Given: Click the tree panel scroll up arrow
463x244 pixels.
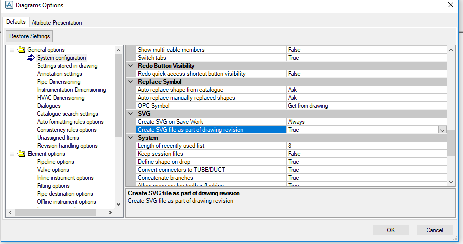Looking at the screenshot, I should pyautogui.click(x=119, y=50).
